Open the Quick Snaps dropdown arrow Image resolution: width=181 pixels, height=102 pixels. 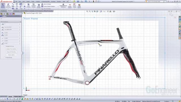(x=74, y=8)
